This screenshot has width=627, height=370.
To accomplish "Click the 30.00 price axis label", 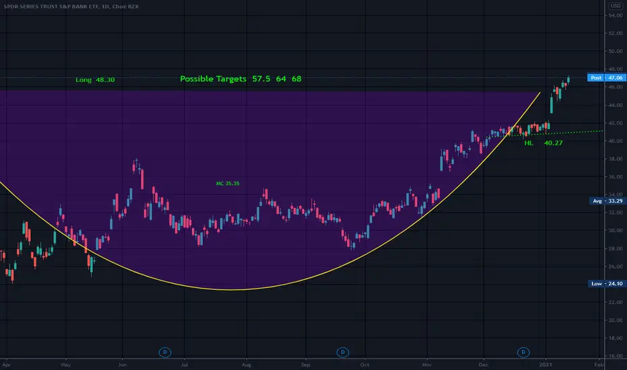I will point(616,230).
